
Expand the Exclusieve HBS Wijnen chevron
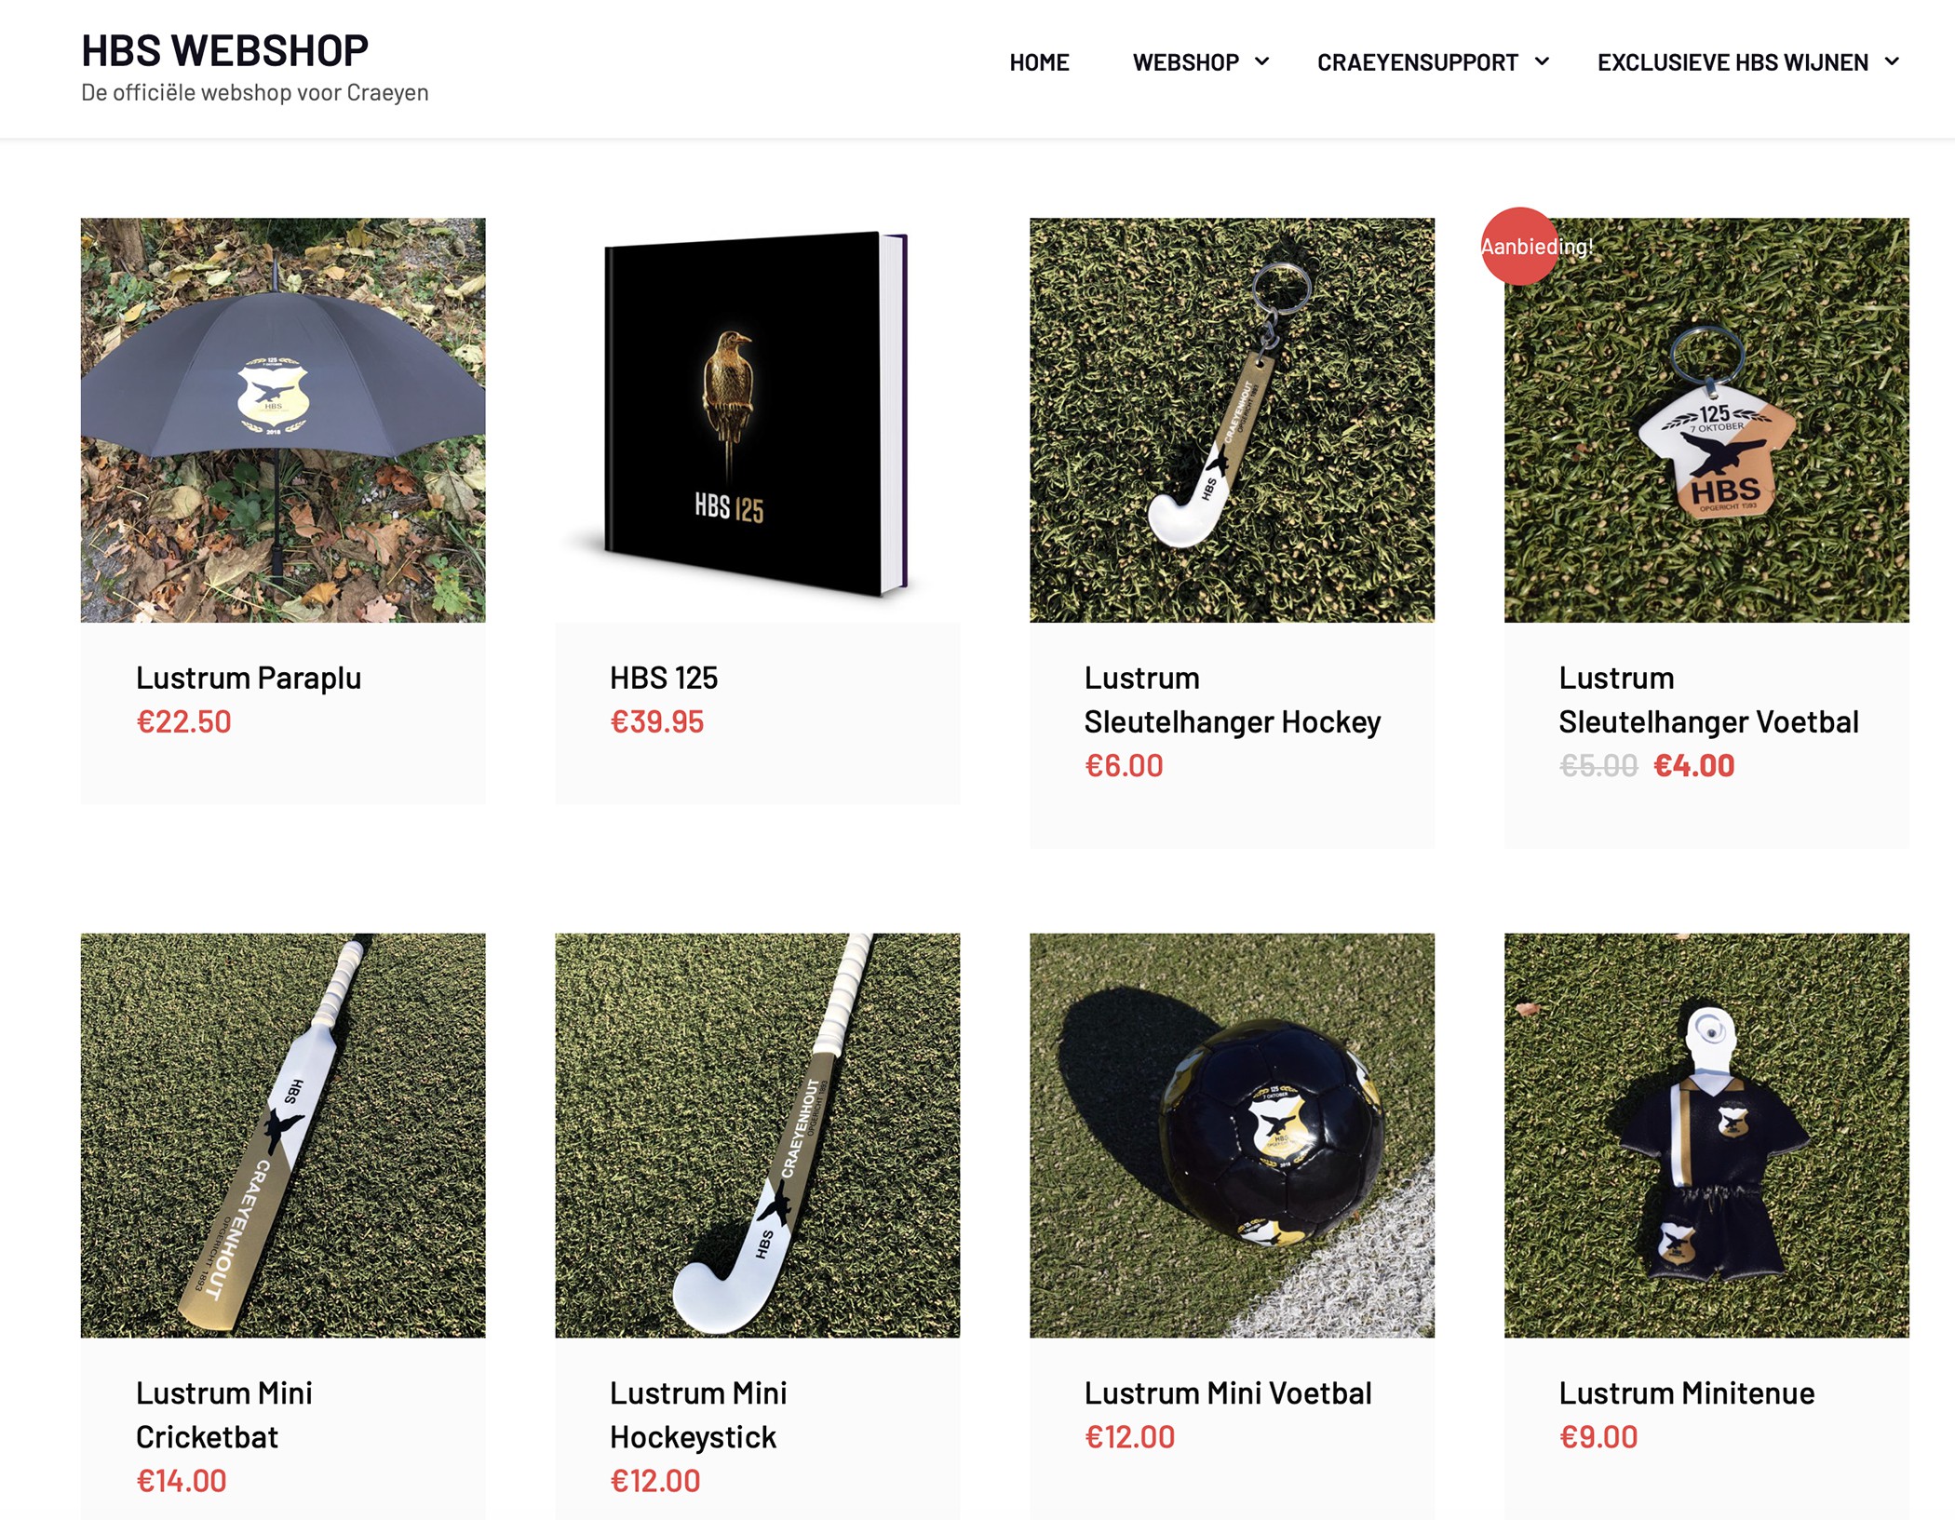1892,61
